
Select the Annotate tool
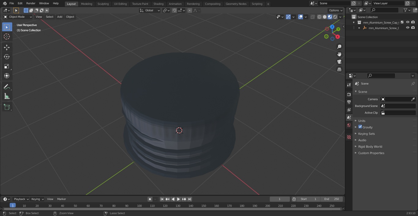(x=7, y=87)
